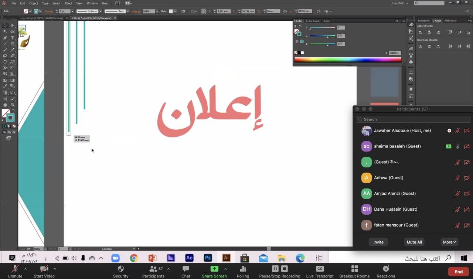Unmute the microphone in Zoom

[x=15, y=271]
